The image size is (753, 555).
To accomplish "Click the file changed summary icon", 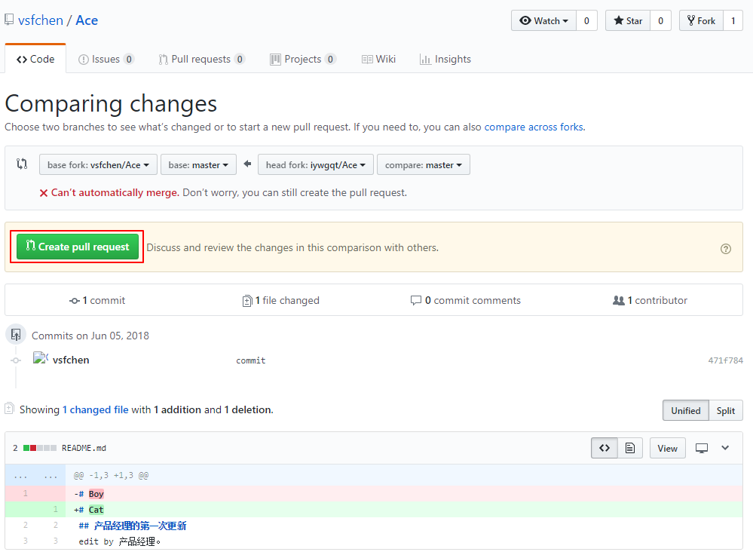I will pyautogui.click(x=247, y=301).
